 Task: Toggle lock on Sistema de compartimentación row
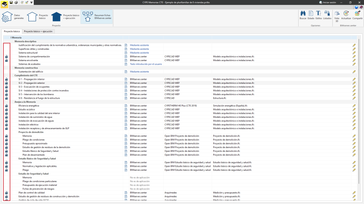(x=6, y=56)
